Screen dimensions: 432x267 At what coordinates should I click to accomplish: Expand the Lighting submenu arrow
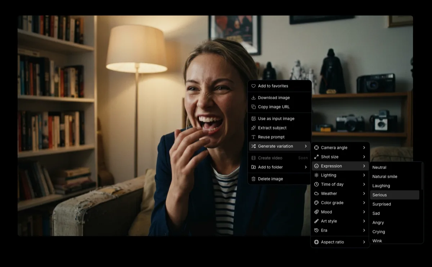pyautogui.click(x=364, y=175)
